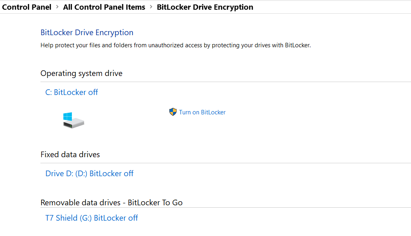Click the Operating system drive heading
The height and width of the screenshot is (236, 411).
(x=81, y=73)
